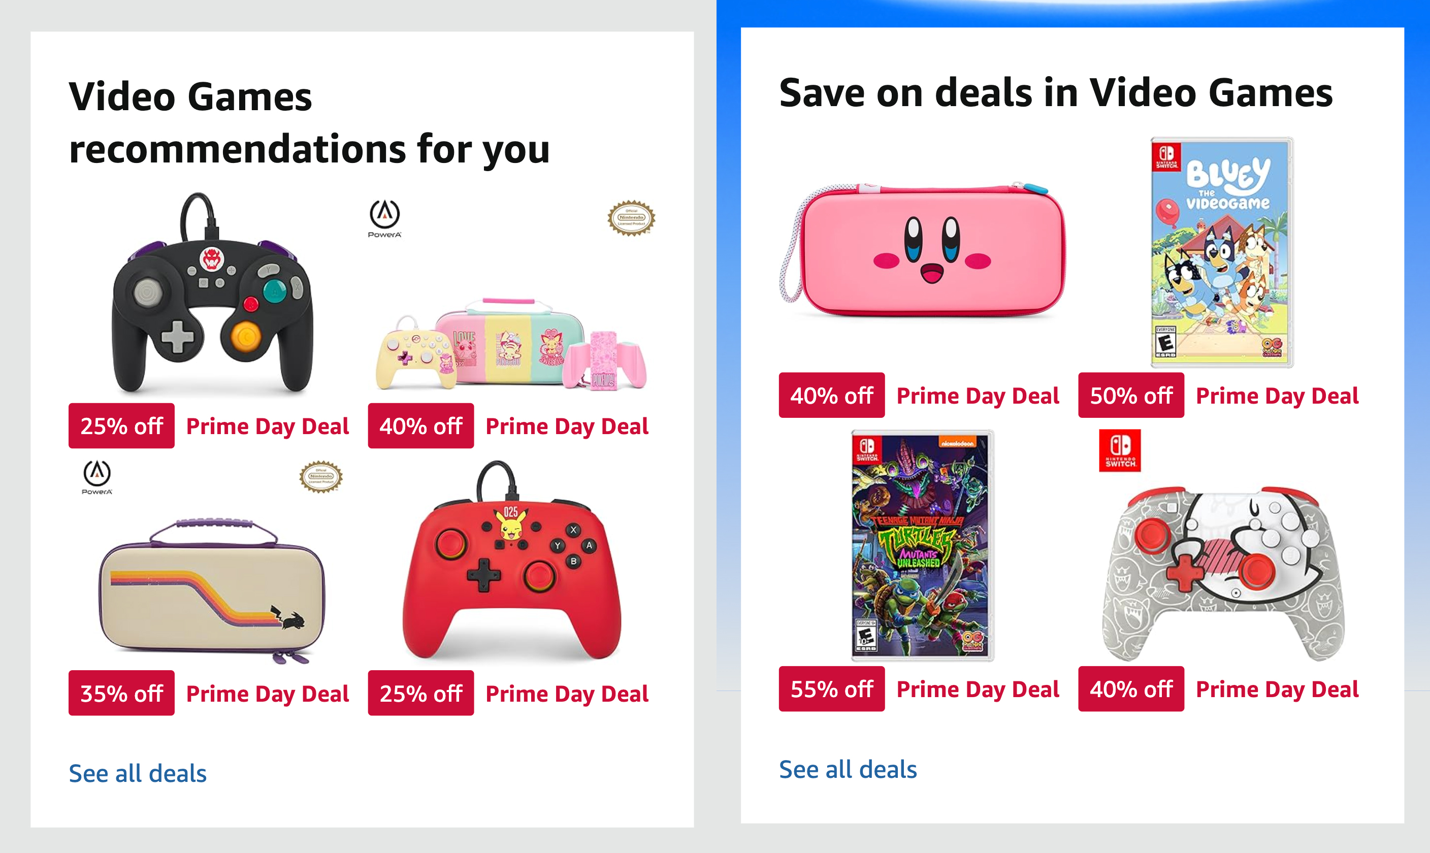Click the Nintendo licensed seal above bundle

tap(631, 218)
